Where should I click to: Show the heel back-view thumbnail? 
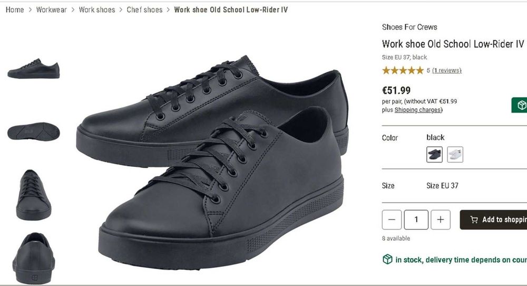(x=33, y=258)
